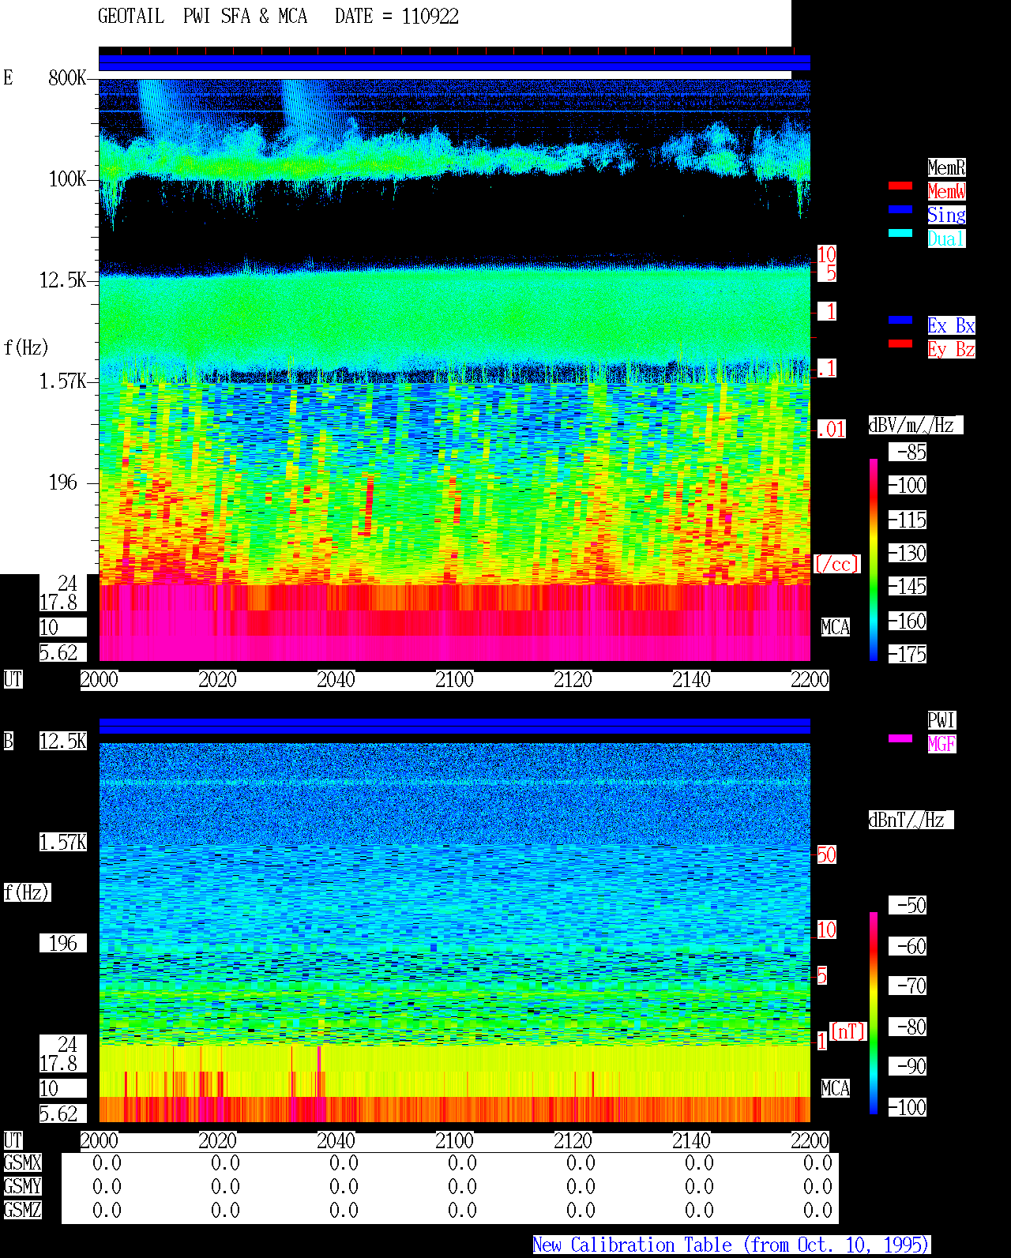This screenshot has width=1011, height=1258.
Task: Click the blue Sing legend swatch
Action: pos(900,209)
